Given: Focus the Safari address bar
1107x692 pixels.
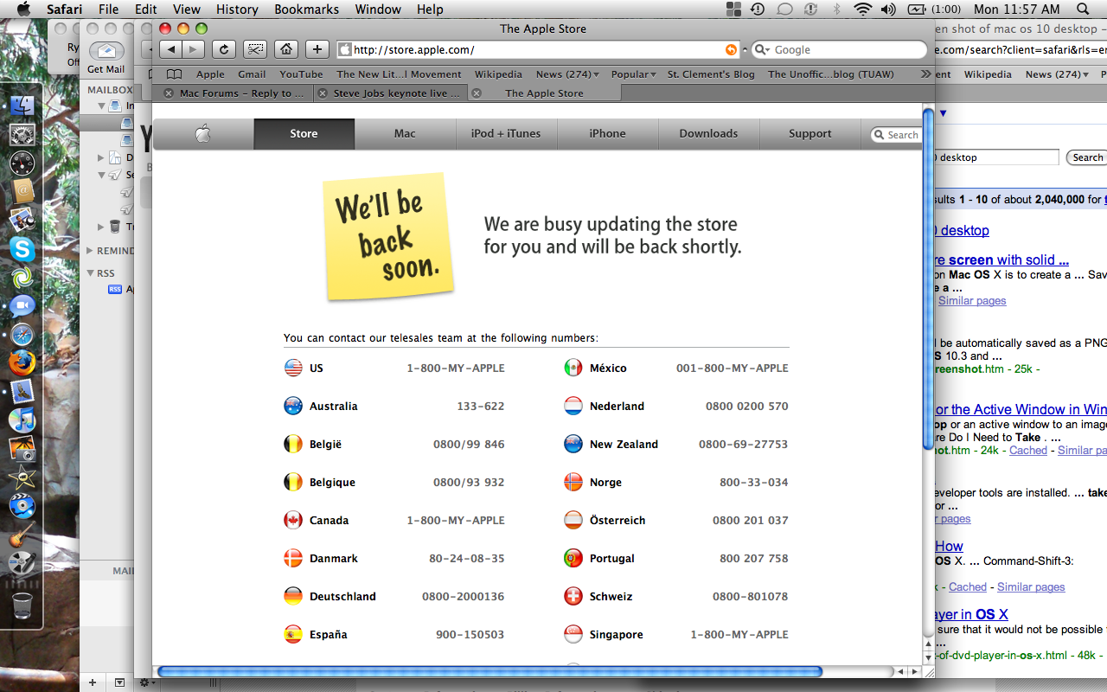Looking at the screenshot, I should point(539,50).
